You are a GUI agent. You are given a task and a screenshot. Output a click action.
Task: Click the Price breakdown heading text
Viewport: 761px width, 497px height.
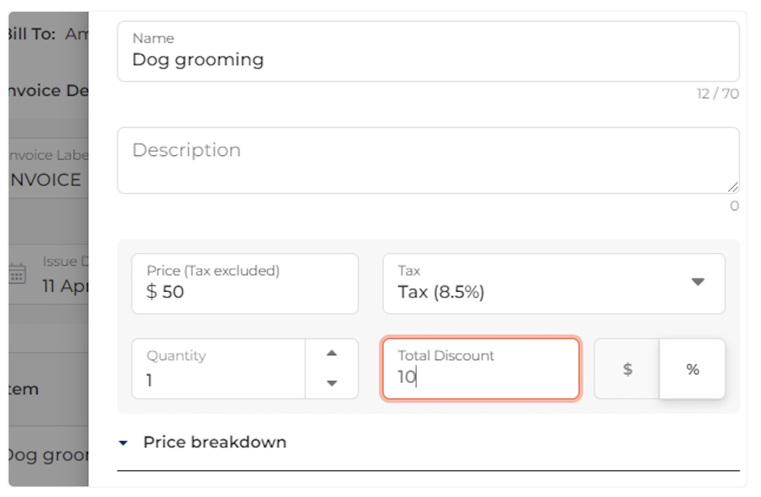coord(215,442)
